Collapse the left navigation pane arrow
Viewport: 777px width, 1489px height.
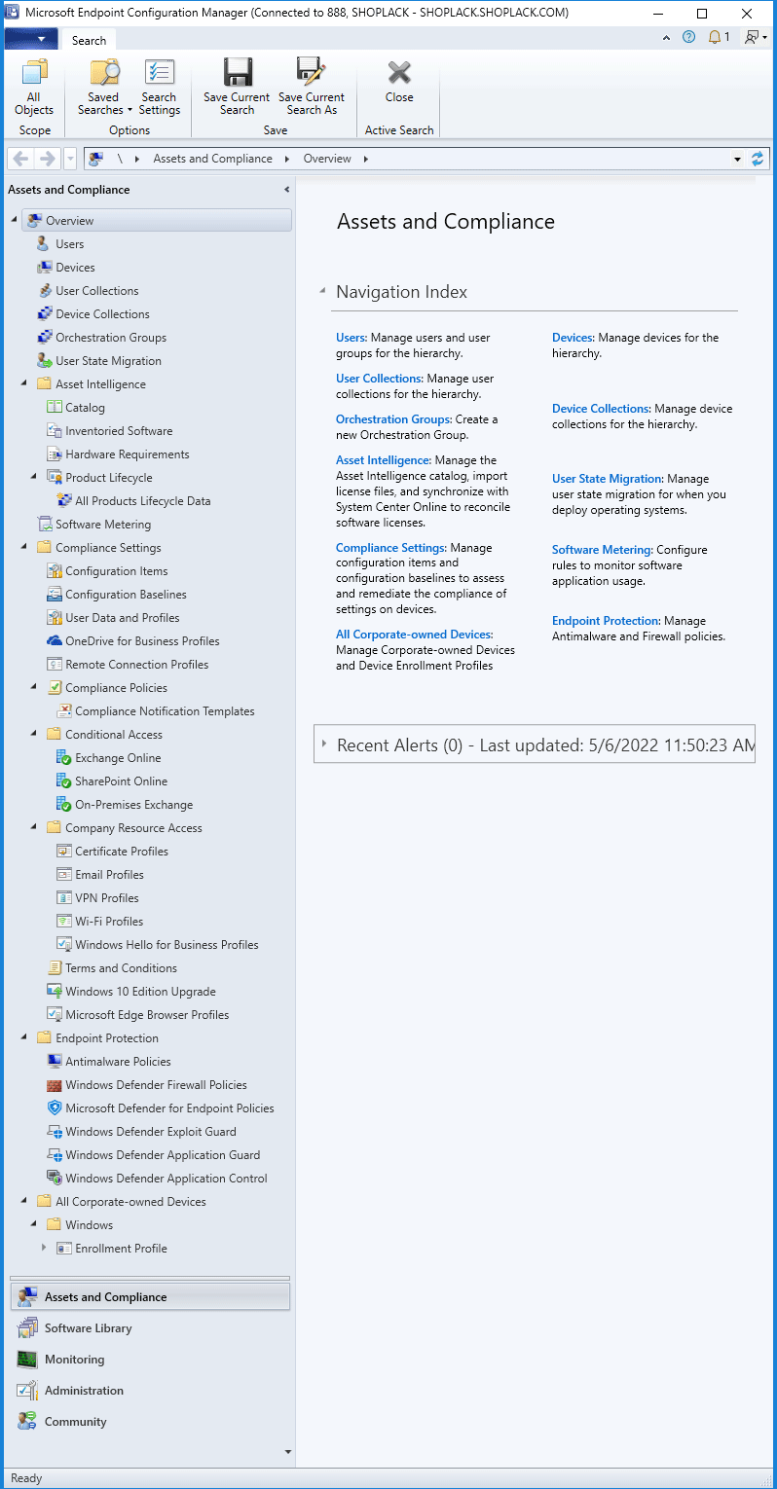[286, 190]
